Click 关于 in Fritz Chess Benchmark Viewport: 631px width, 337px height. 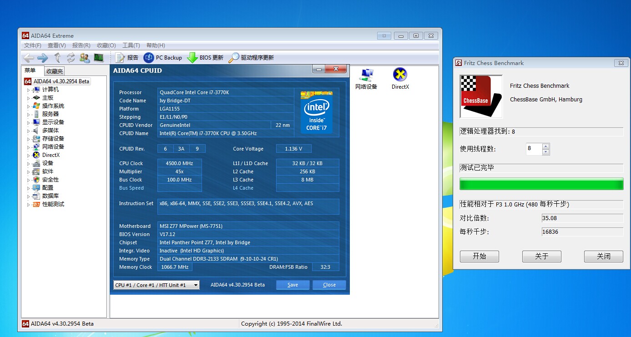[x=542, y=256]
